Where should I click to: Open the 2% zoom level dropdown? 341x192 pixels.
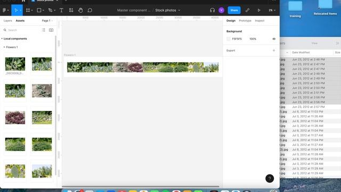click(x=272, y=10)
